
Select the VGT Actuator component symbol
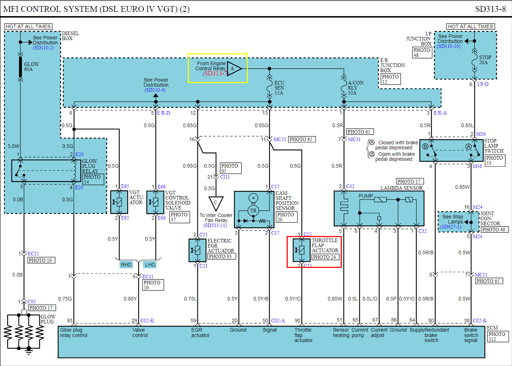pos(119,202)
